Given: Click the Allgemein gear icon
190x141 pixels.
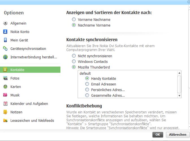Looking at the screenshot, I should click(x=5, y=23).
